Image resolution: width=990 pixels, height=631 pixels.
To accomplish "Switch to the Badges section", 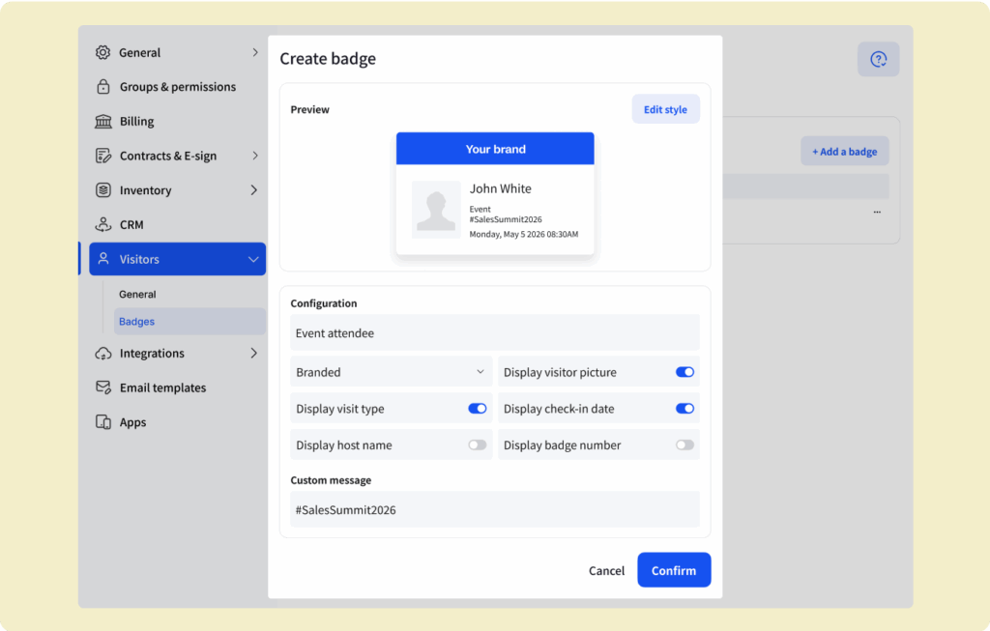I will 136,321.
